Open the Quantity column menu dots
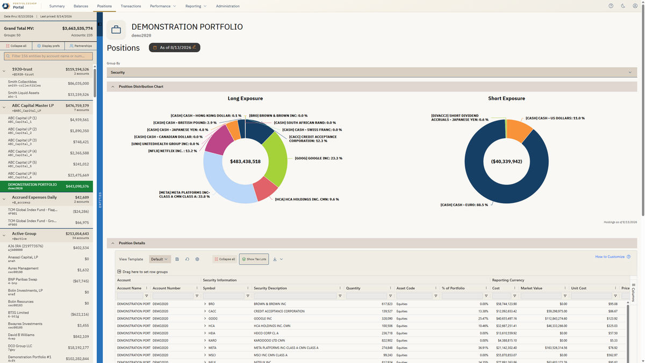The width and height of the screenshot is (645, 363). (x=391, y=288)
